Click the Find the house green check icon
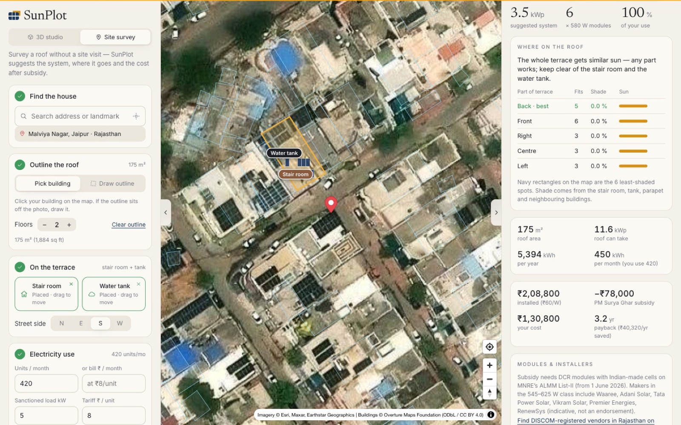This screenshot has width=681, height=425. 20,96
